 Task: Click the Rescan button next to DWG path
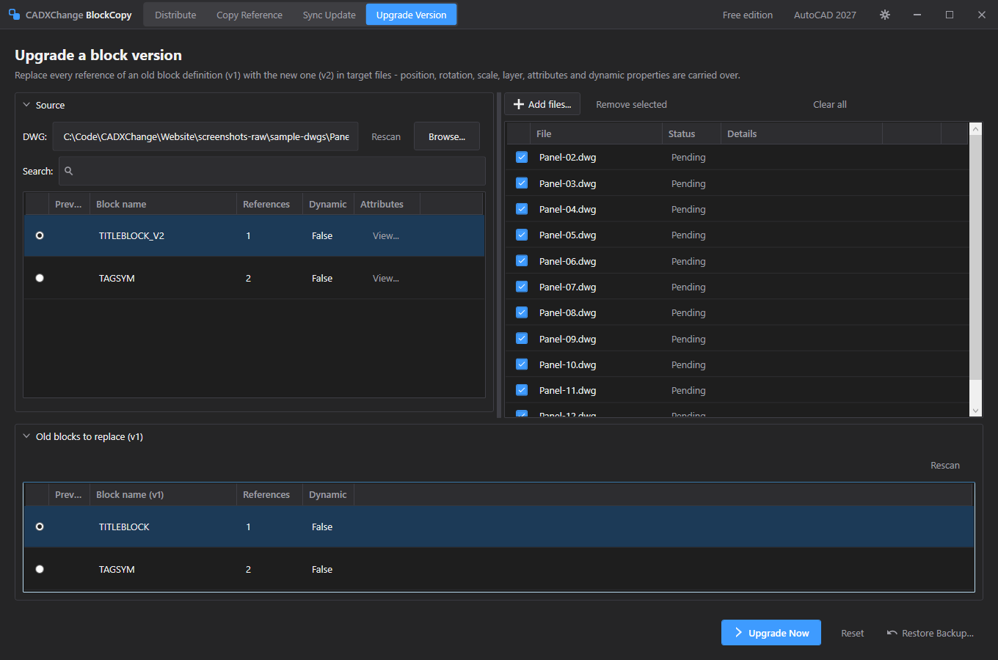(386, 136)
